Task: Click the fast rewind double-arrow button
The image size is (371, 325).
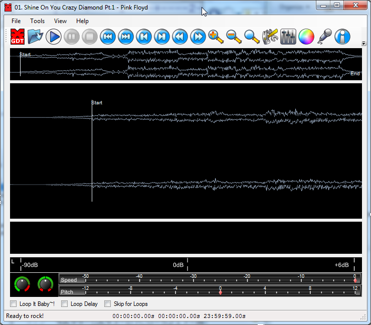Action: pyautogui.click(x=180, y=37)
